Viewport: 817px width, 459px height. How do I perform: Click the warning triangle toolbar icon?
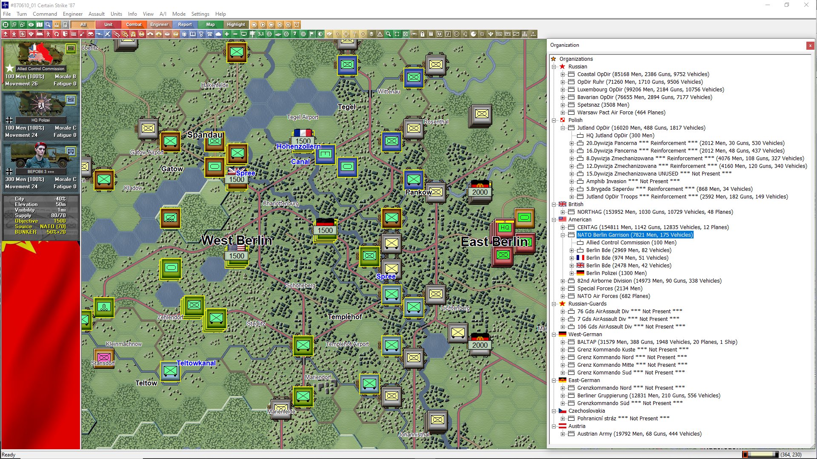click(380, 34)
